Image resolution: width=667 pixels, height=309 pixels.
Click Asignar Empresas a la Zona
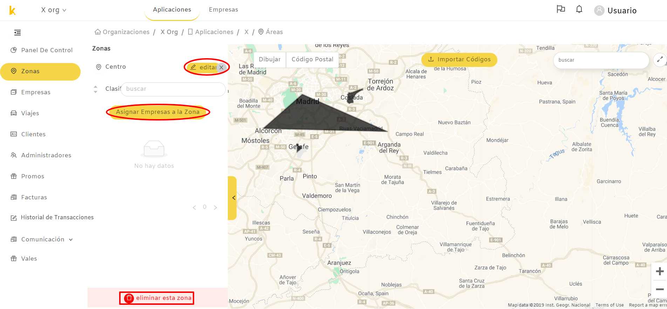[158, 112]
